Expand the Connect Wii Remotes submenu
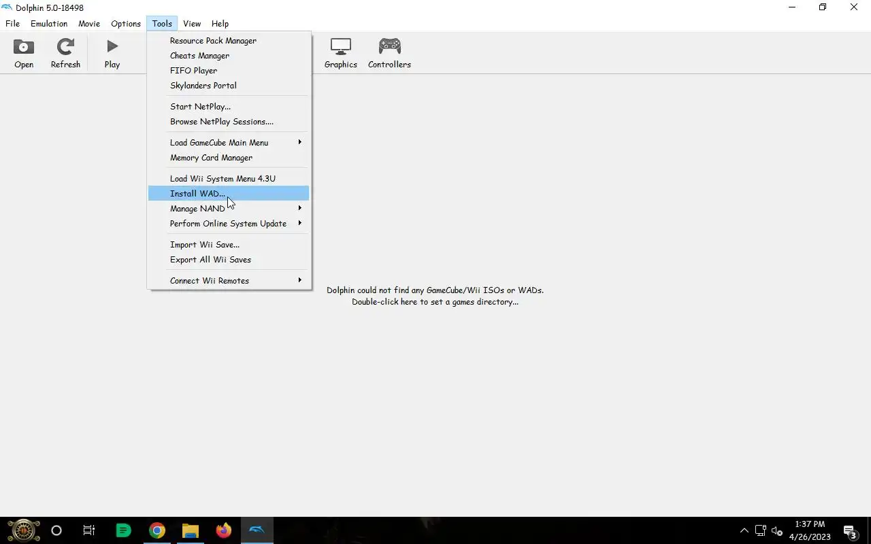The width and height of the screenshot is (871, 544). 229,281
